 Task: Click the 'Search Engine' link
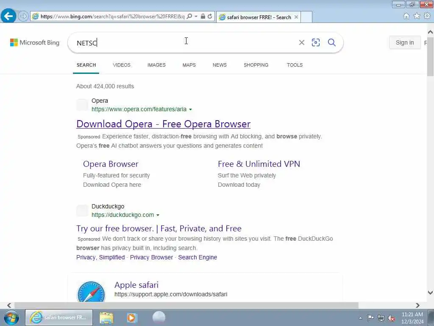[x=198, y=257]
